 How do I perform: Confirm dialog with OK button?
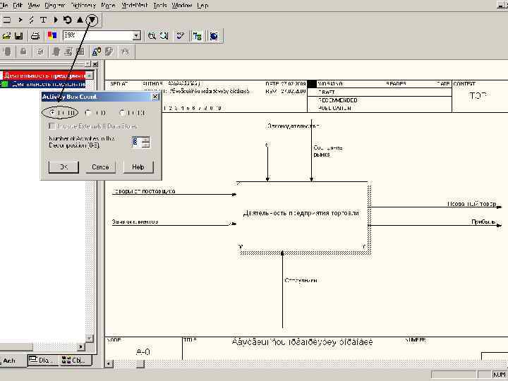(x=64, y=167)
